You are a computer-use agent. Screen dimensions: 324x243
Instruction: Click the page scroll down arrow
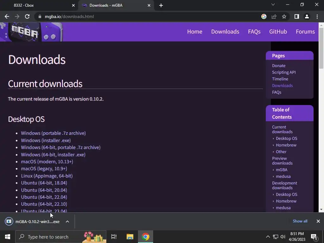pos(321,209)
